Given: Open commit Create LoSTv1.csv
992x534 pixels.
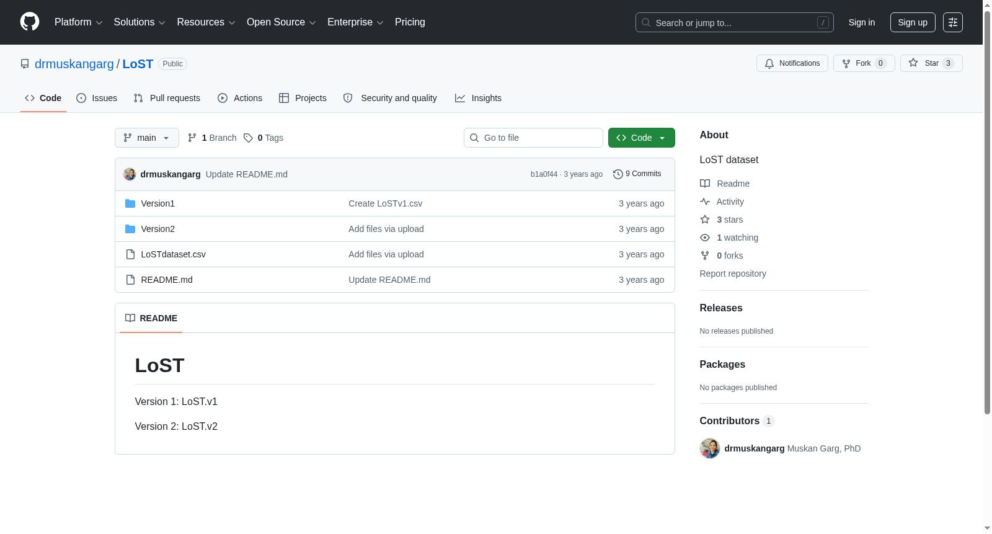Looking at the screenshot, I should 386,203.
